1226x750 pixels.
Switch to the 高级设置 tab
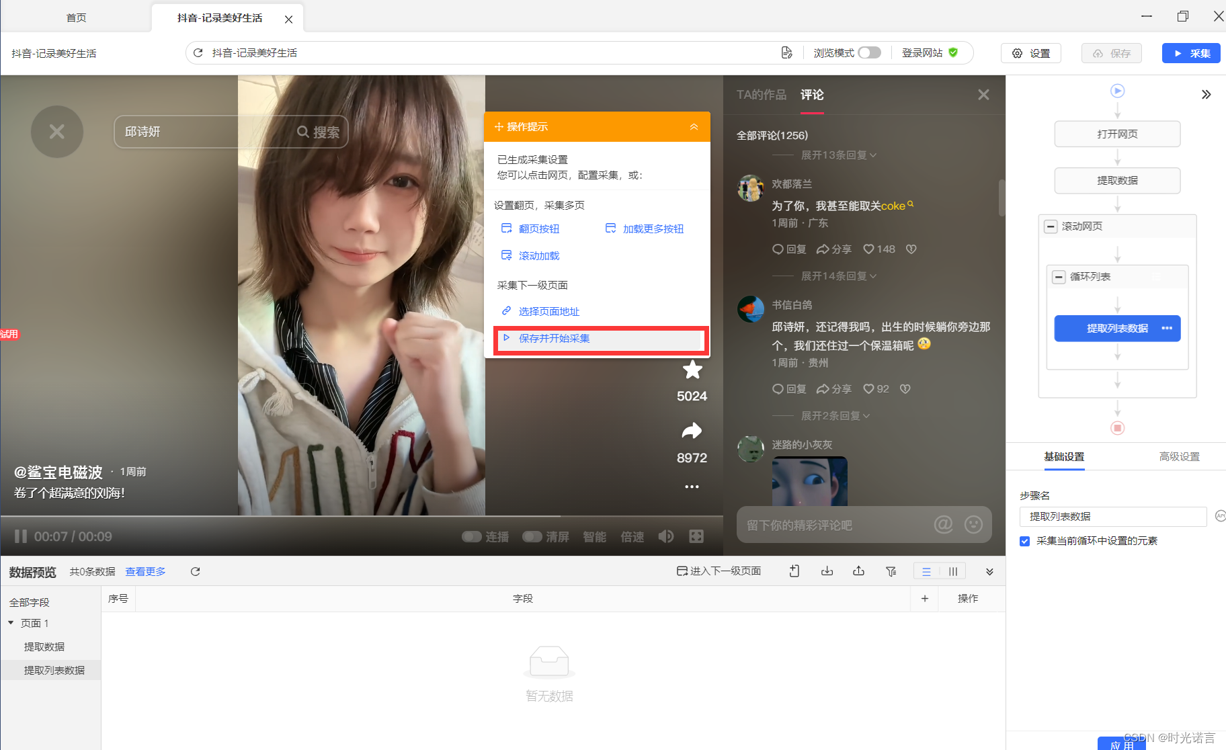1179,456
